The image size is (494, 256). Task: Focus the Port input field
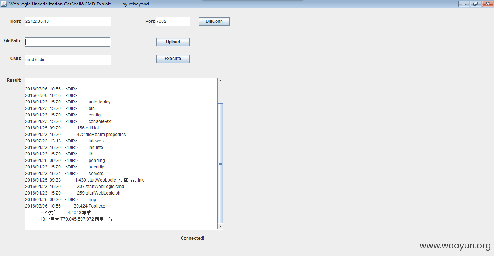point(173,21)
